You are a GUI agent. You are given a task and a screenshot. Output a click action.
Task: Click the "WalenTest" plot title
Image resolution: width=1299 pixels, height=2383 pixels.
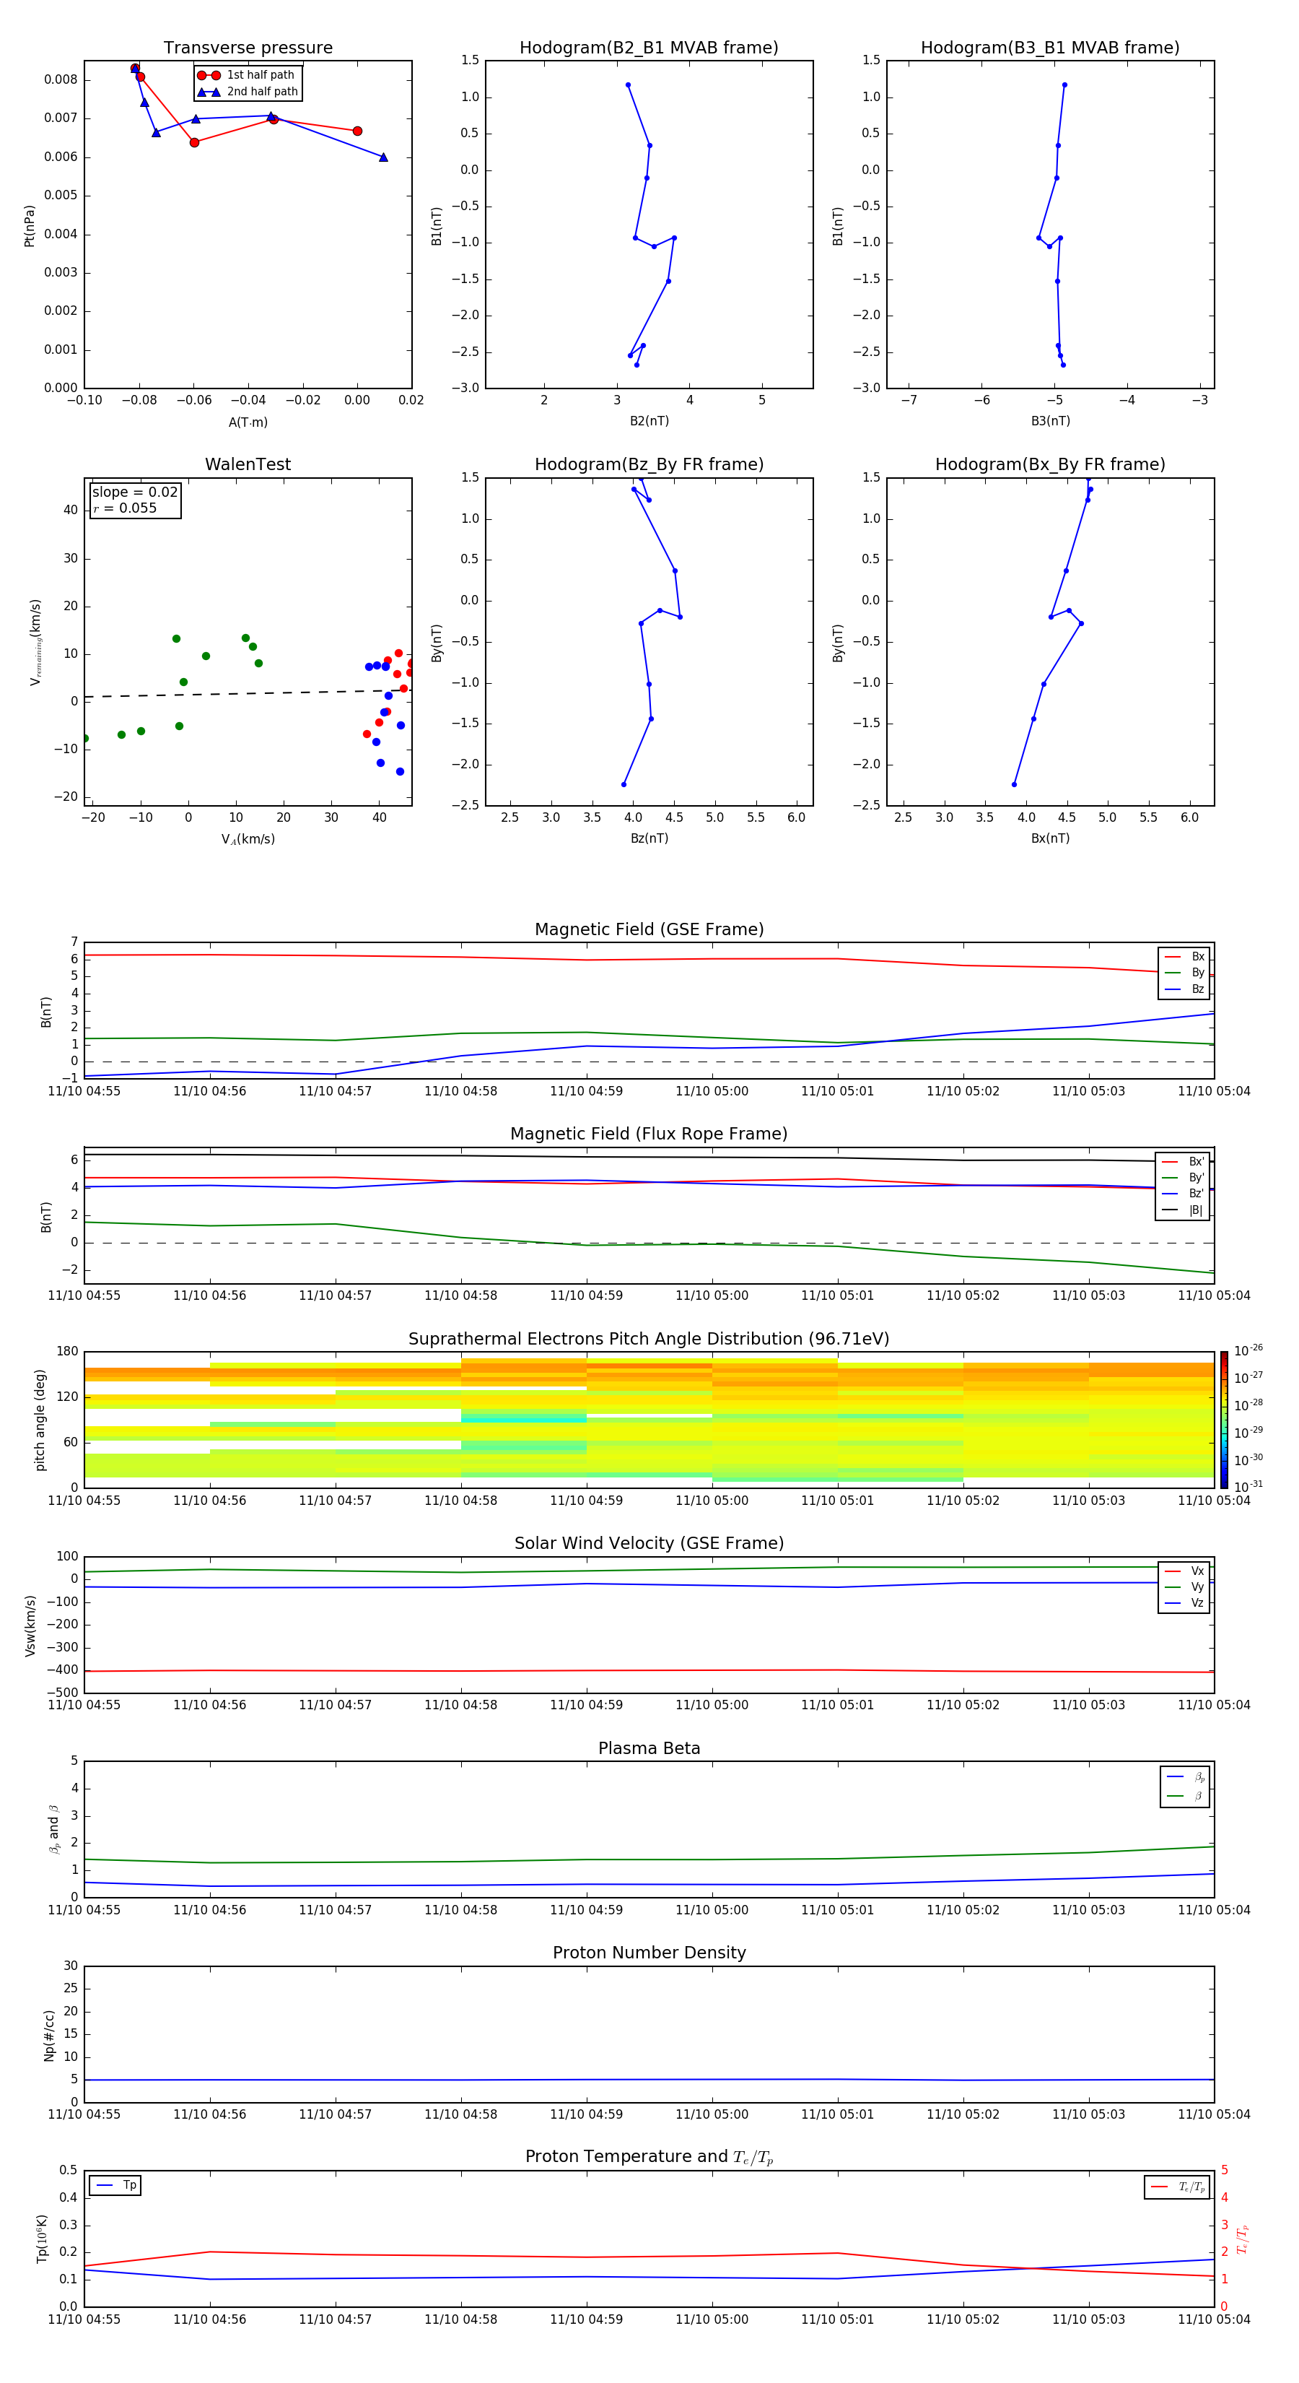coord(248,464)
